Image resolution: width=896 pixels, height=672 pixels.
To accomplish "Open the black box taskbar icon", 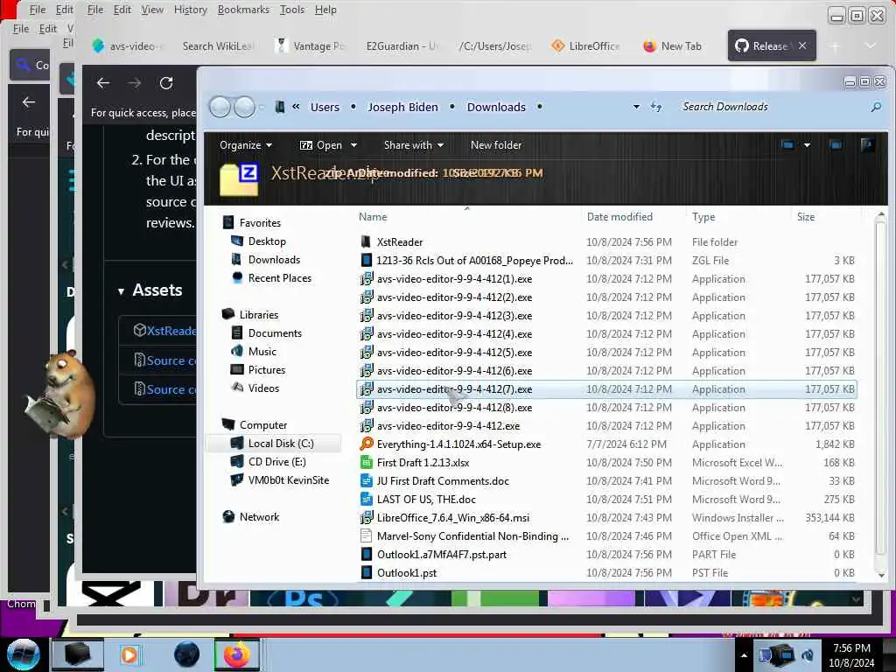I will click(78, 654).
